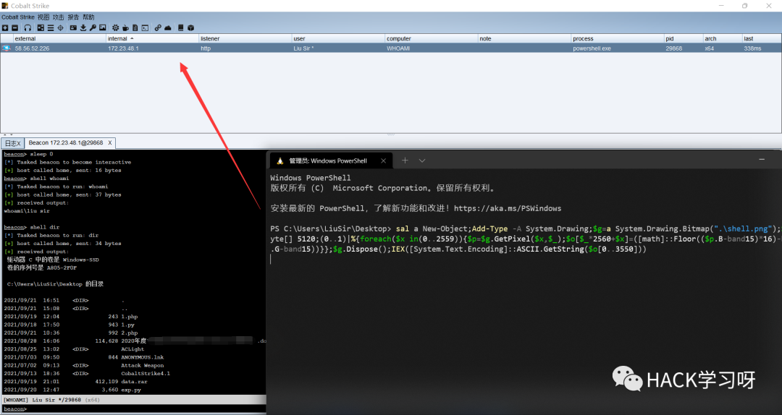Click the disconnect from team server minus icon
Image resolution: width=782 pixels, height=415 pixels.
[x=15, y=28]
